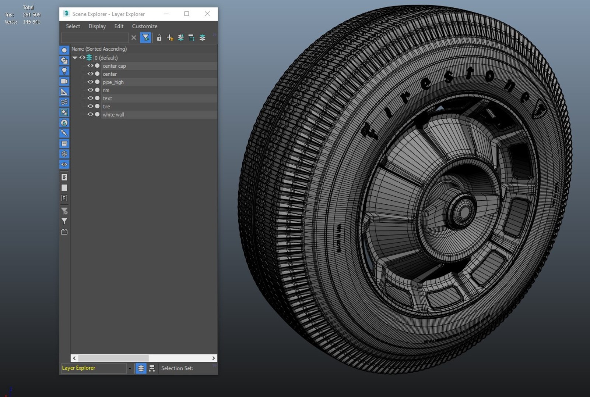Toggle Display Space Warps wave icon
Screen dimensions: 590x397
tap(64, 102)
